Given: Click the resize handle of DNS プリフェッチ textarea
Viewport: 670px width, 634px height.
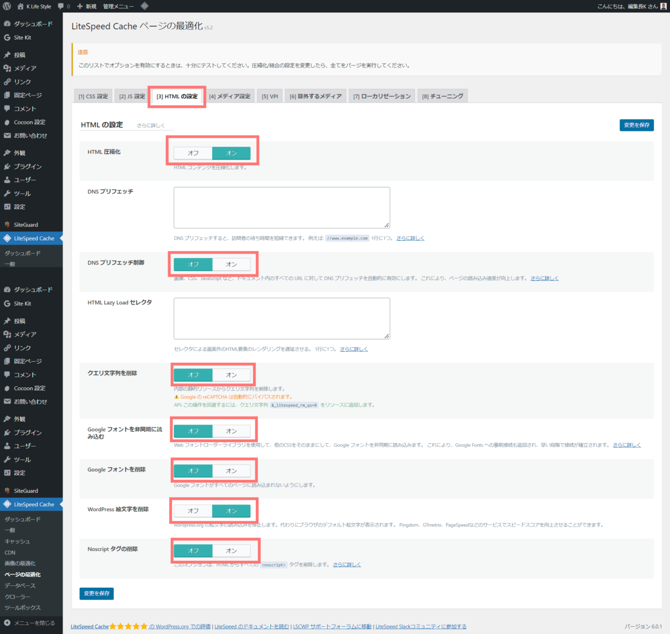Looking at the screenshot, I should pos(386,225).
